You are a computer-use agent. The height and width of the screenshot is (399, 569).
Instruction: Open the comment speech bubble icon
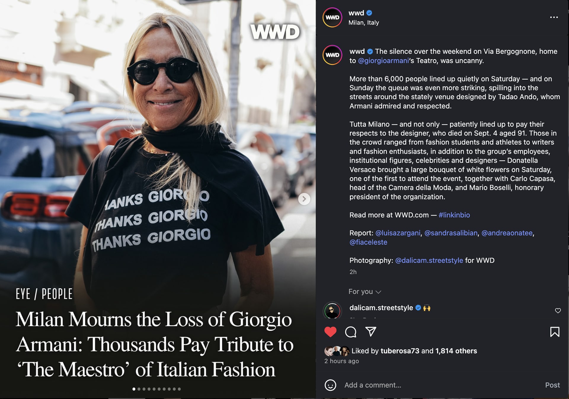point(351,332)
